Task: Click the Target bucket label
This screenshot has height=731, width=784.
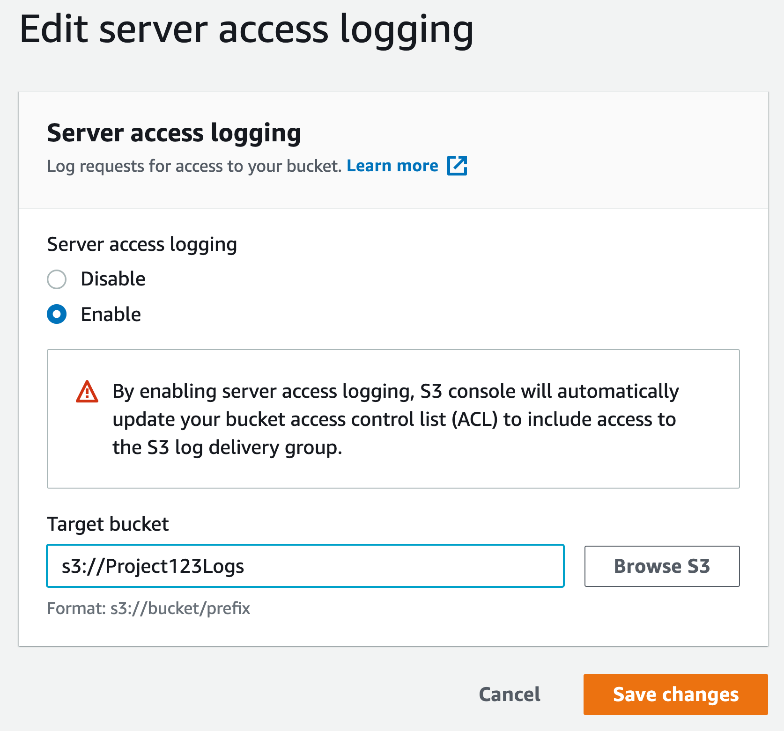Action: click(x=107, y=524)
